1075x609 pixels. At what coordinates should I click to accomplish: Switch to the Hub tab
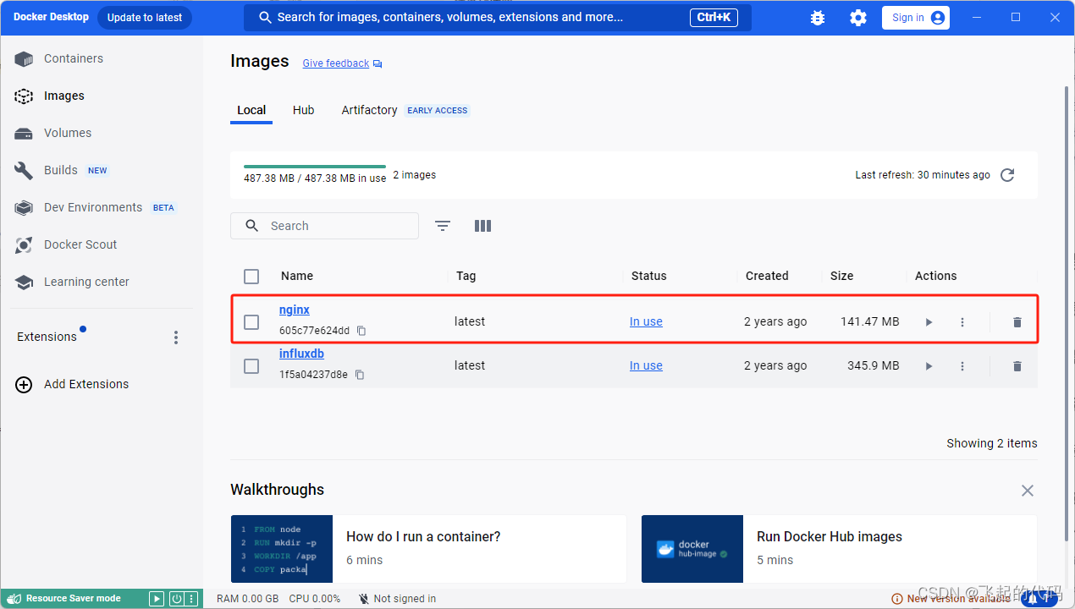[303, 110]
